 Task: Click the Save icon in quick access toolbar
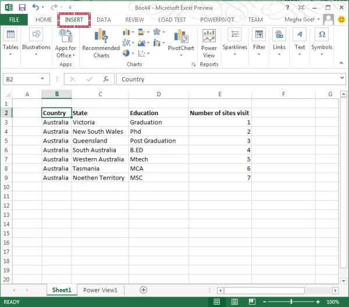tap(22, 7)
